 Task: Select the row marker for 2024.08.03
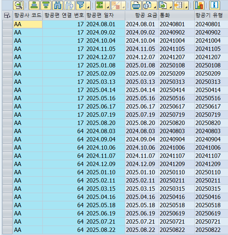[7, 131]
